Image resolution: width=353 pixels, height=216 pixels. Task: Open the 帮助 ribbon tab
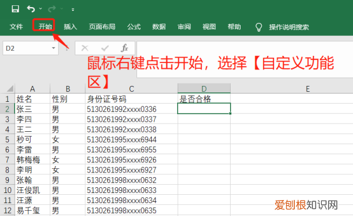[234, 26]
